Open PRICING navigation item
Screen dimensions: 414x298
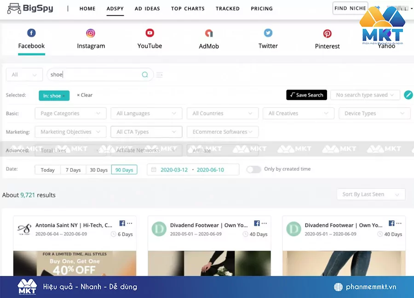[262, 9]
